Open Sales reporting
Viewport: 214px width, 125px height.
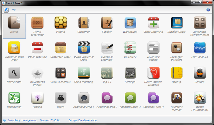84,73
